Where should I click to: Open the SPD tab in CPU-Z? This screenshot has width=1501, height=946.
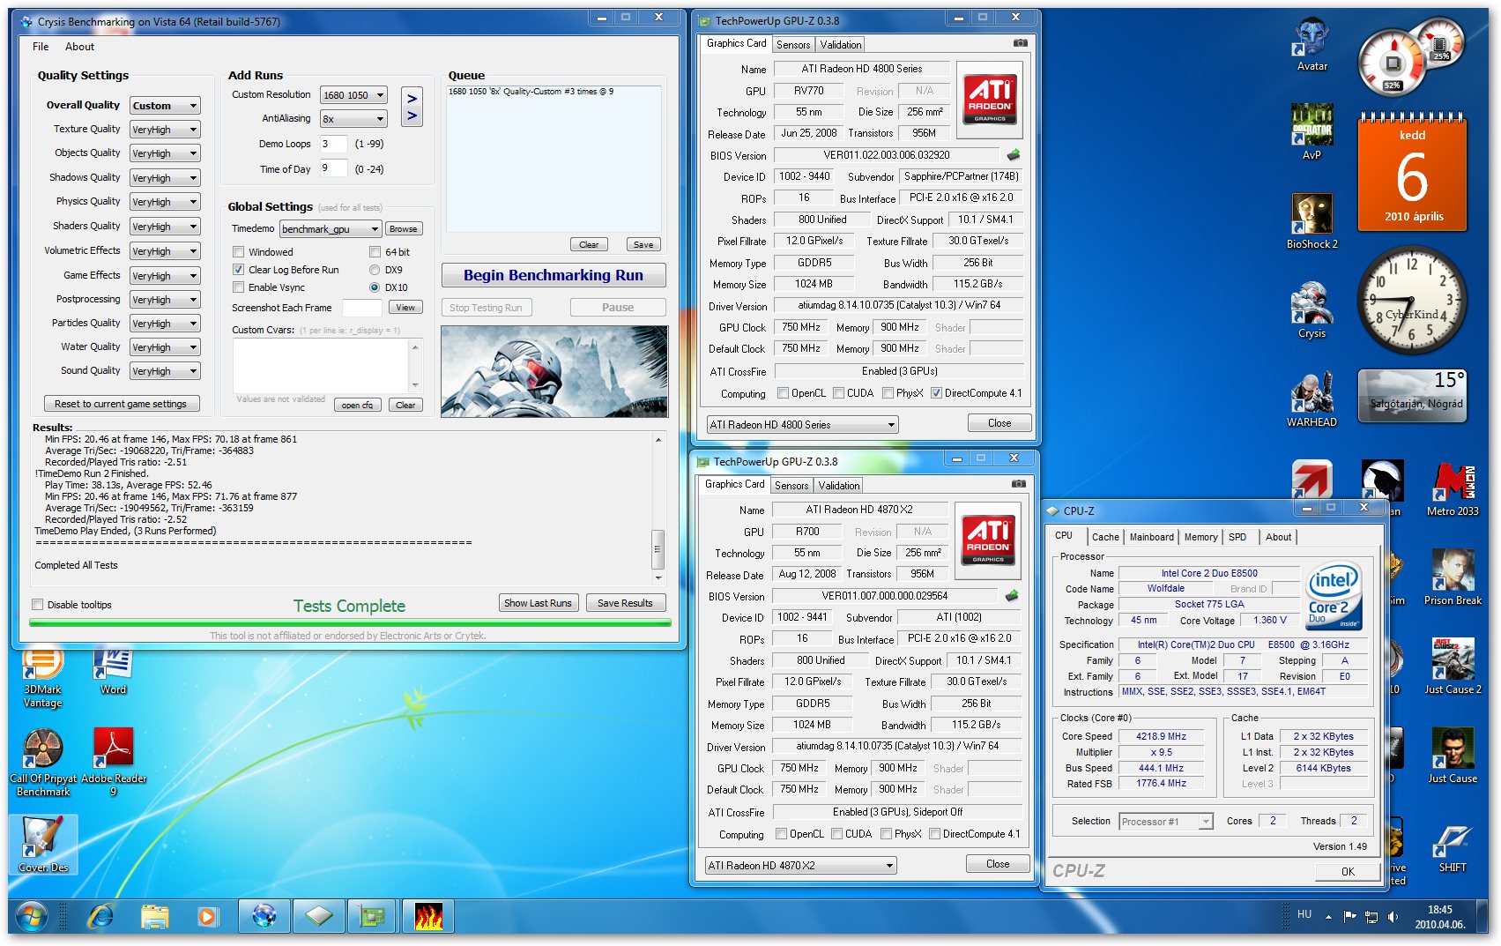pos(1237,537)
